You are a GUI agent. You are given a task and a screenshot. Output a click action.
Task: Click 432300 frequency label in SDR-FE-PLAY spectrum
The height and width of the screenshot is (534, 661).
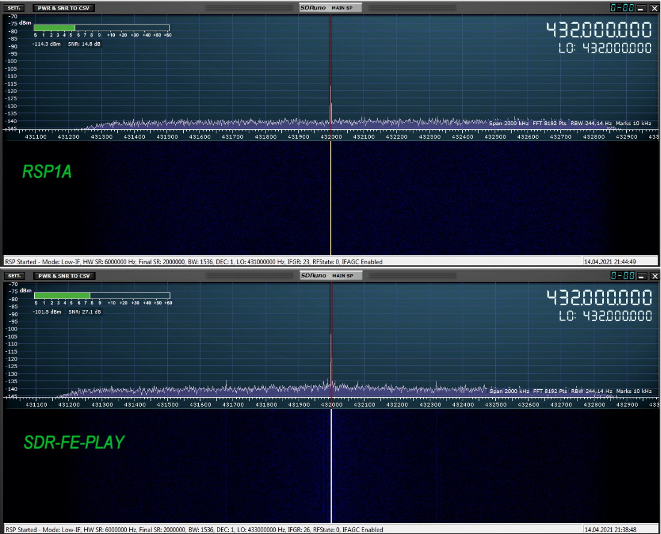(430, 405)
